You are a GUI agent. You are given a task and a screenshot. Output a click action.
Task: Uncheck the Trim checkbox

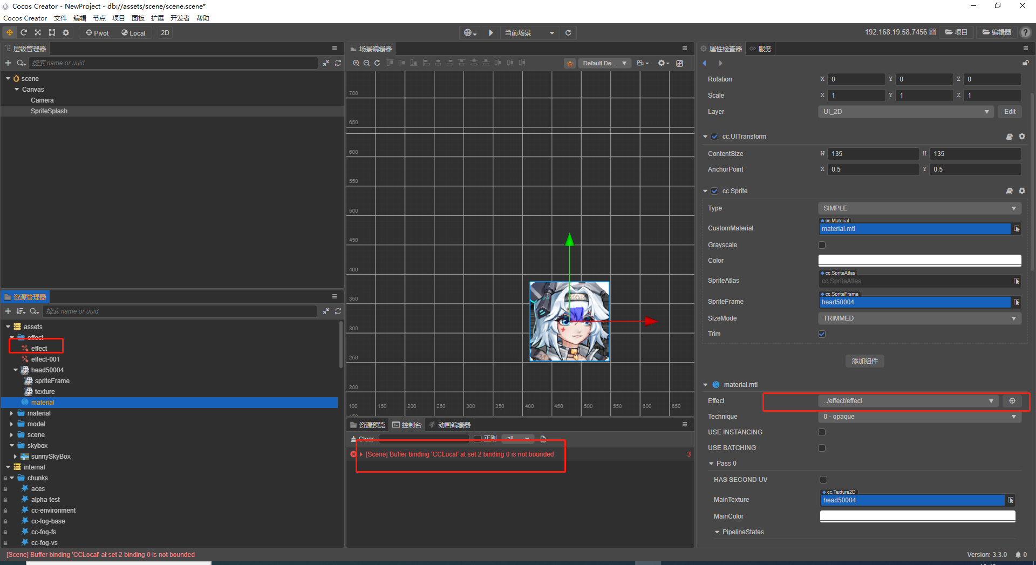[x=822, y=334]
